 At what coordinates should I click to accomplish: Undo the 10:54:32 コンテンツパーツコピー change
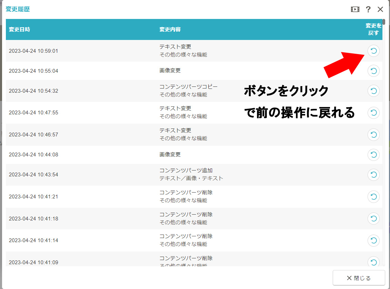click(373, 91)
